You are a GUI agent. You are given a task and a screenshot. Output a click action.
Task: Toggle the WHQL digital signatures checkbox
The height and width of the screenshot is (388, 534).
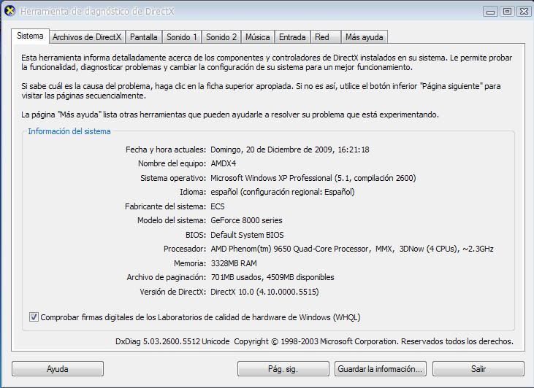point(34,317)
